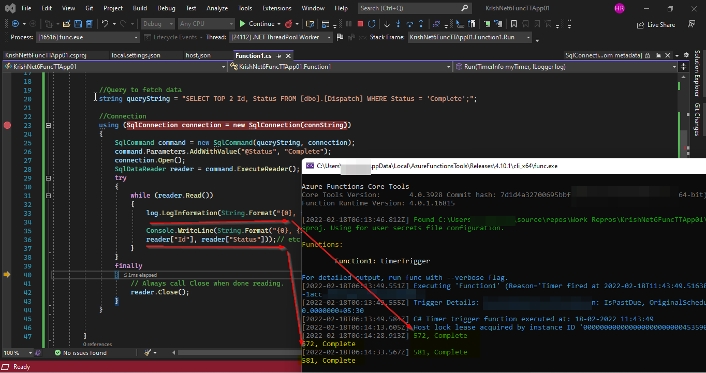Click the comment-out selected lines icon
This screenshot has width=706, height=373.
pyautogui.click(x=487, y=24)
